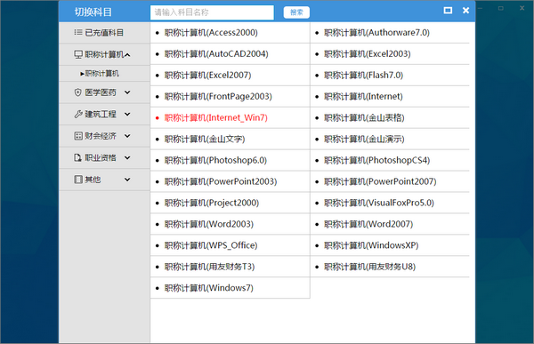Choose subject 职称计算机(PhotoshopCS4)
The image size is (534, 344).
(376, 160)
